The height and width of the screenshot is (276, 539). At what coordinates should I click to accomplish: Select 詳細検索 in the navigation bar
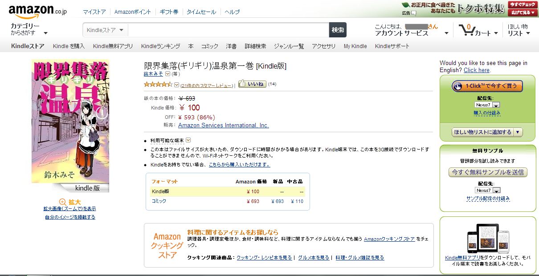click(x=256, y=46)
